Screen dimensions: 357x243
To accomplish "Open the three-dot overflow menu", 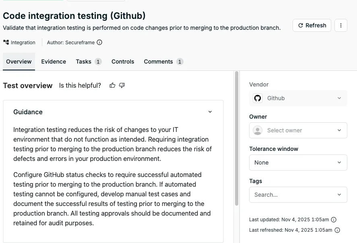I will pos(341,25).
